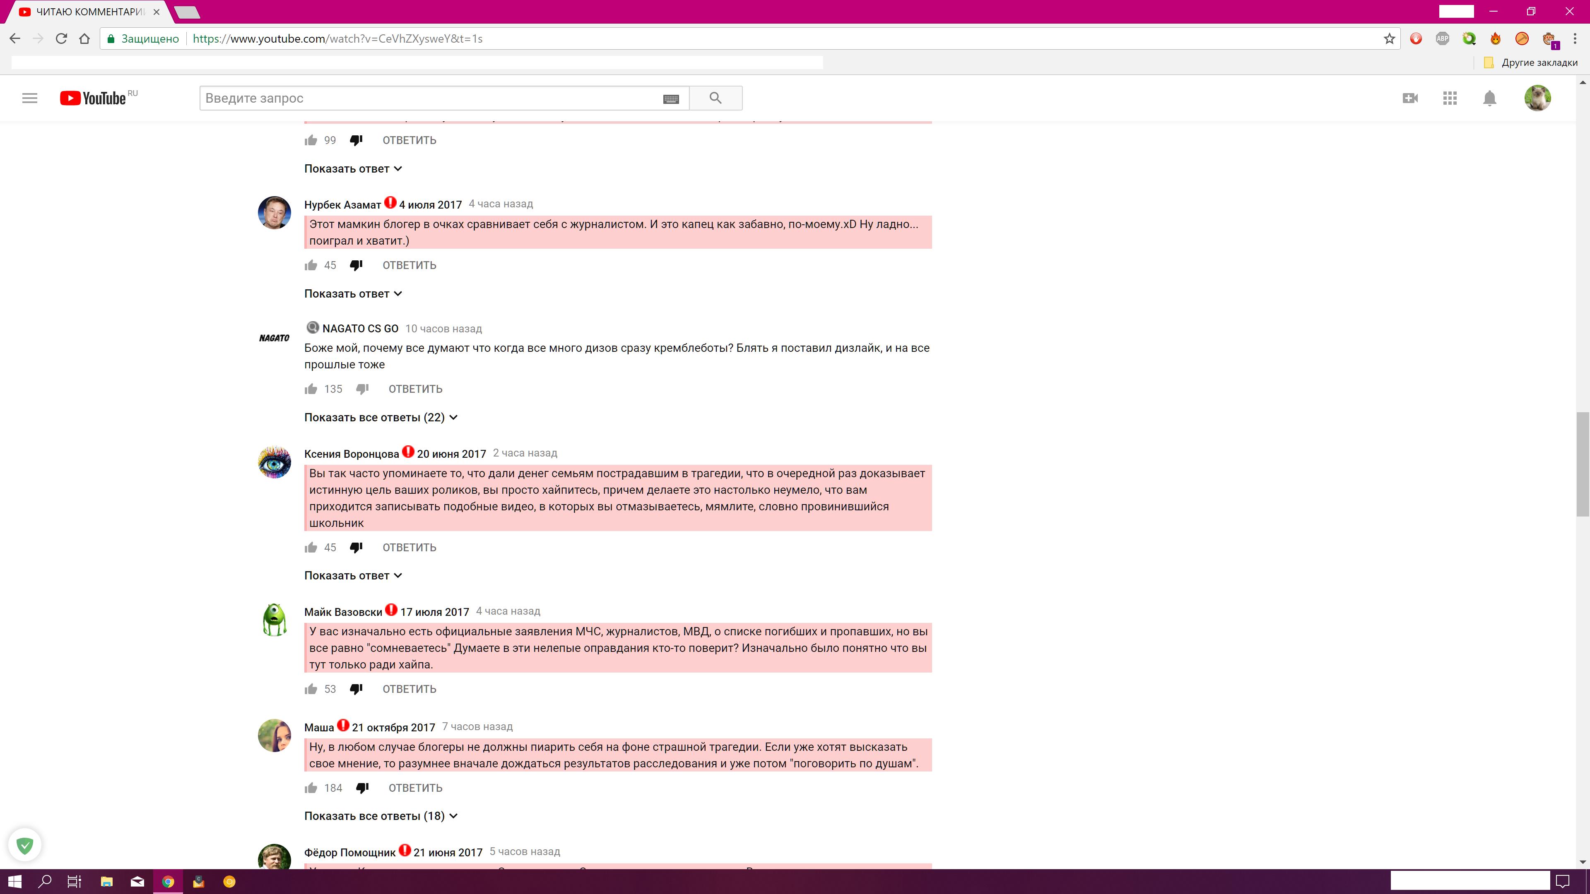This screenshot has height=894, width=1590.
Task: Click the search magnifier button
Action: (x=715, y=98)
